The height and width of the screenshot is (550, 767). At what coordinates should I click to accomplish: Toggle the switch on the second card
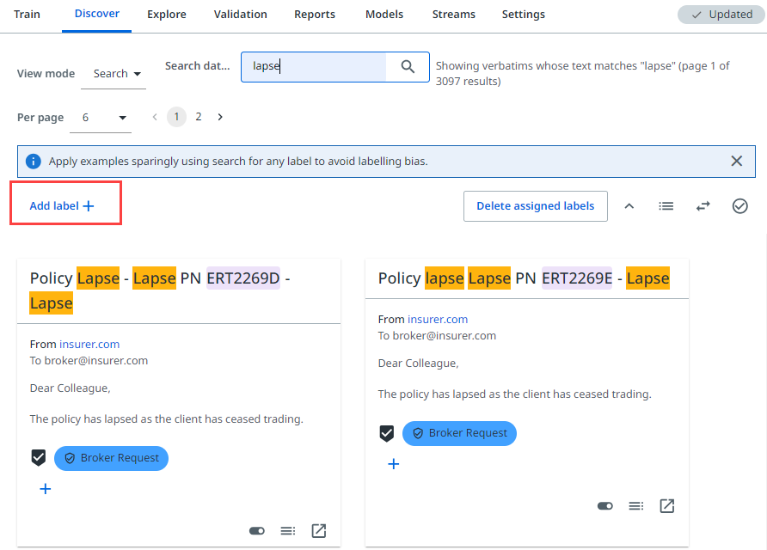pyautogui.click(x=604, y=506)
